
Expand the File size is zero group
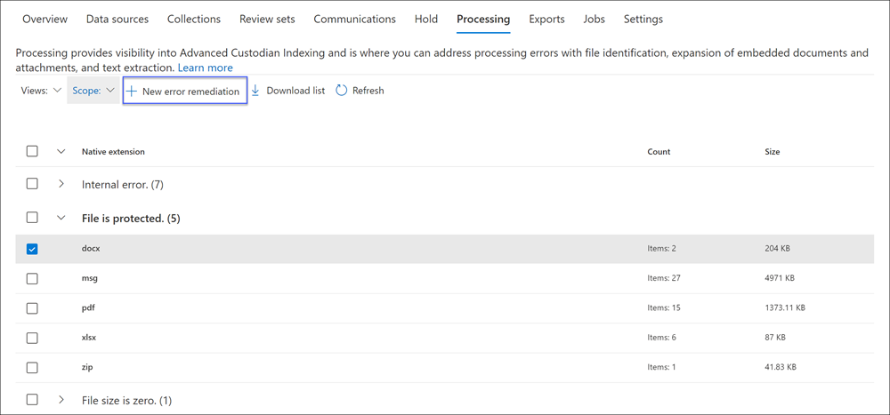coord(61,400)
